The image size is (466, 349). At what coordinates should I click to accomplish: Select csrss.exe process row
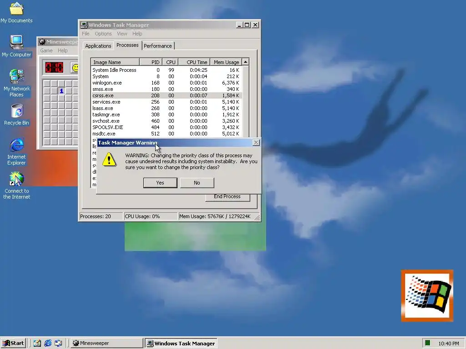tap(167, 95)
